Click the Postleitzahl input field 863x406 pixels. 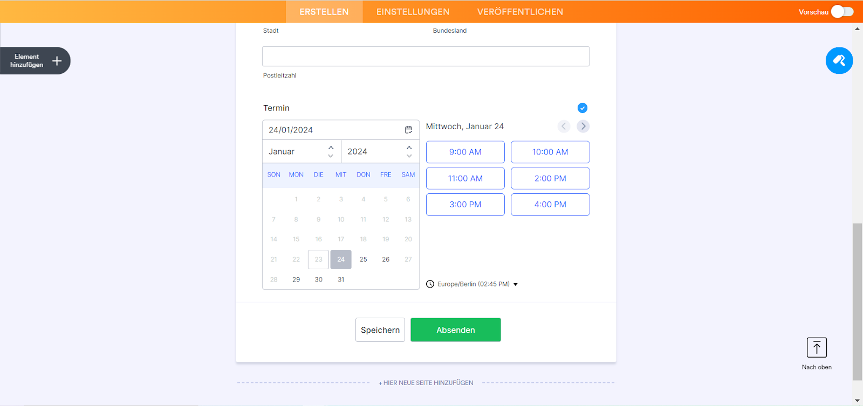(426, 57)
